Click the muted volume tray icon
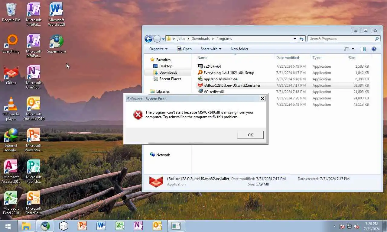Viewport: 387px width, 232px height. (x=357, y=226)
